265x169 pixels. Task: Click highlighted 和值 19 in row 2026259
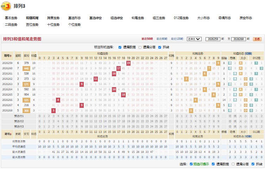(128, 63)
